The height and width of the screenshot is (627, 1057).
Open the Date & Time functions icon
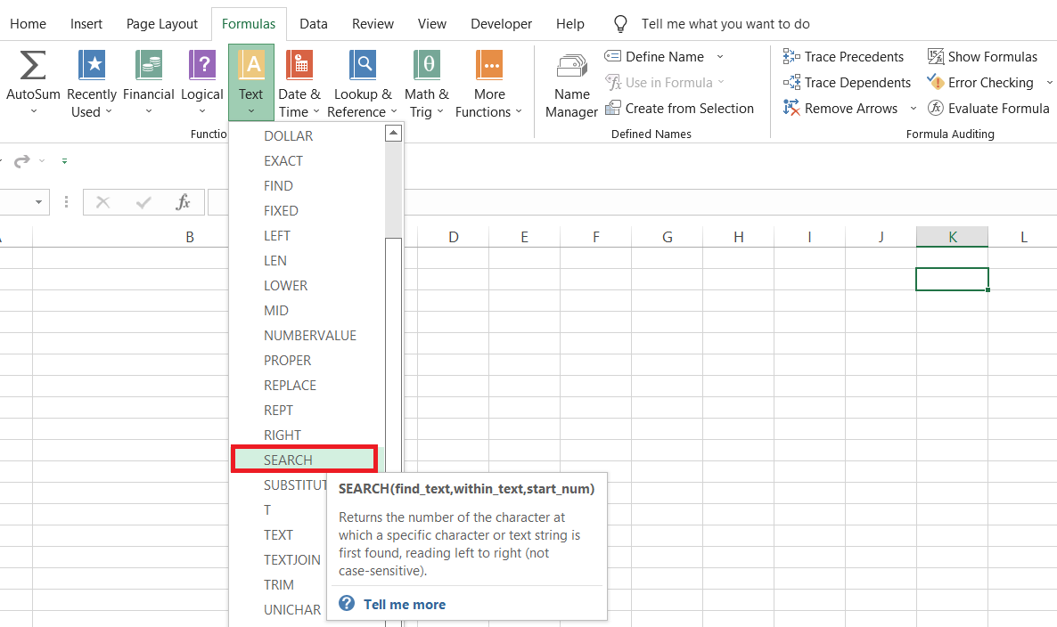[299, 67]
